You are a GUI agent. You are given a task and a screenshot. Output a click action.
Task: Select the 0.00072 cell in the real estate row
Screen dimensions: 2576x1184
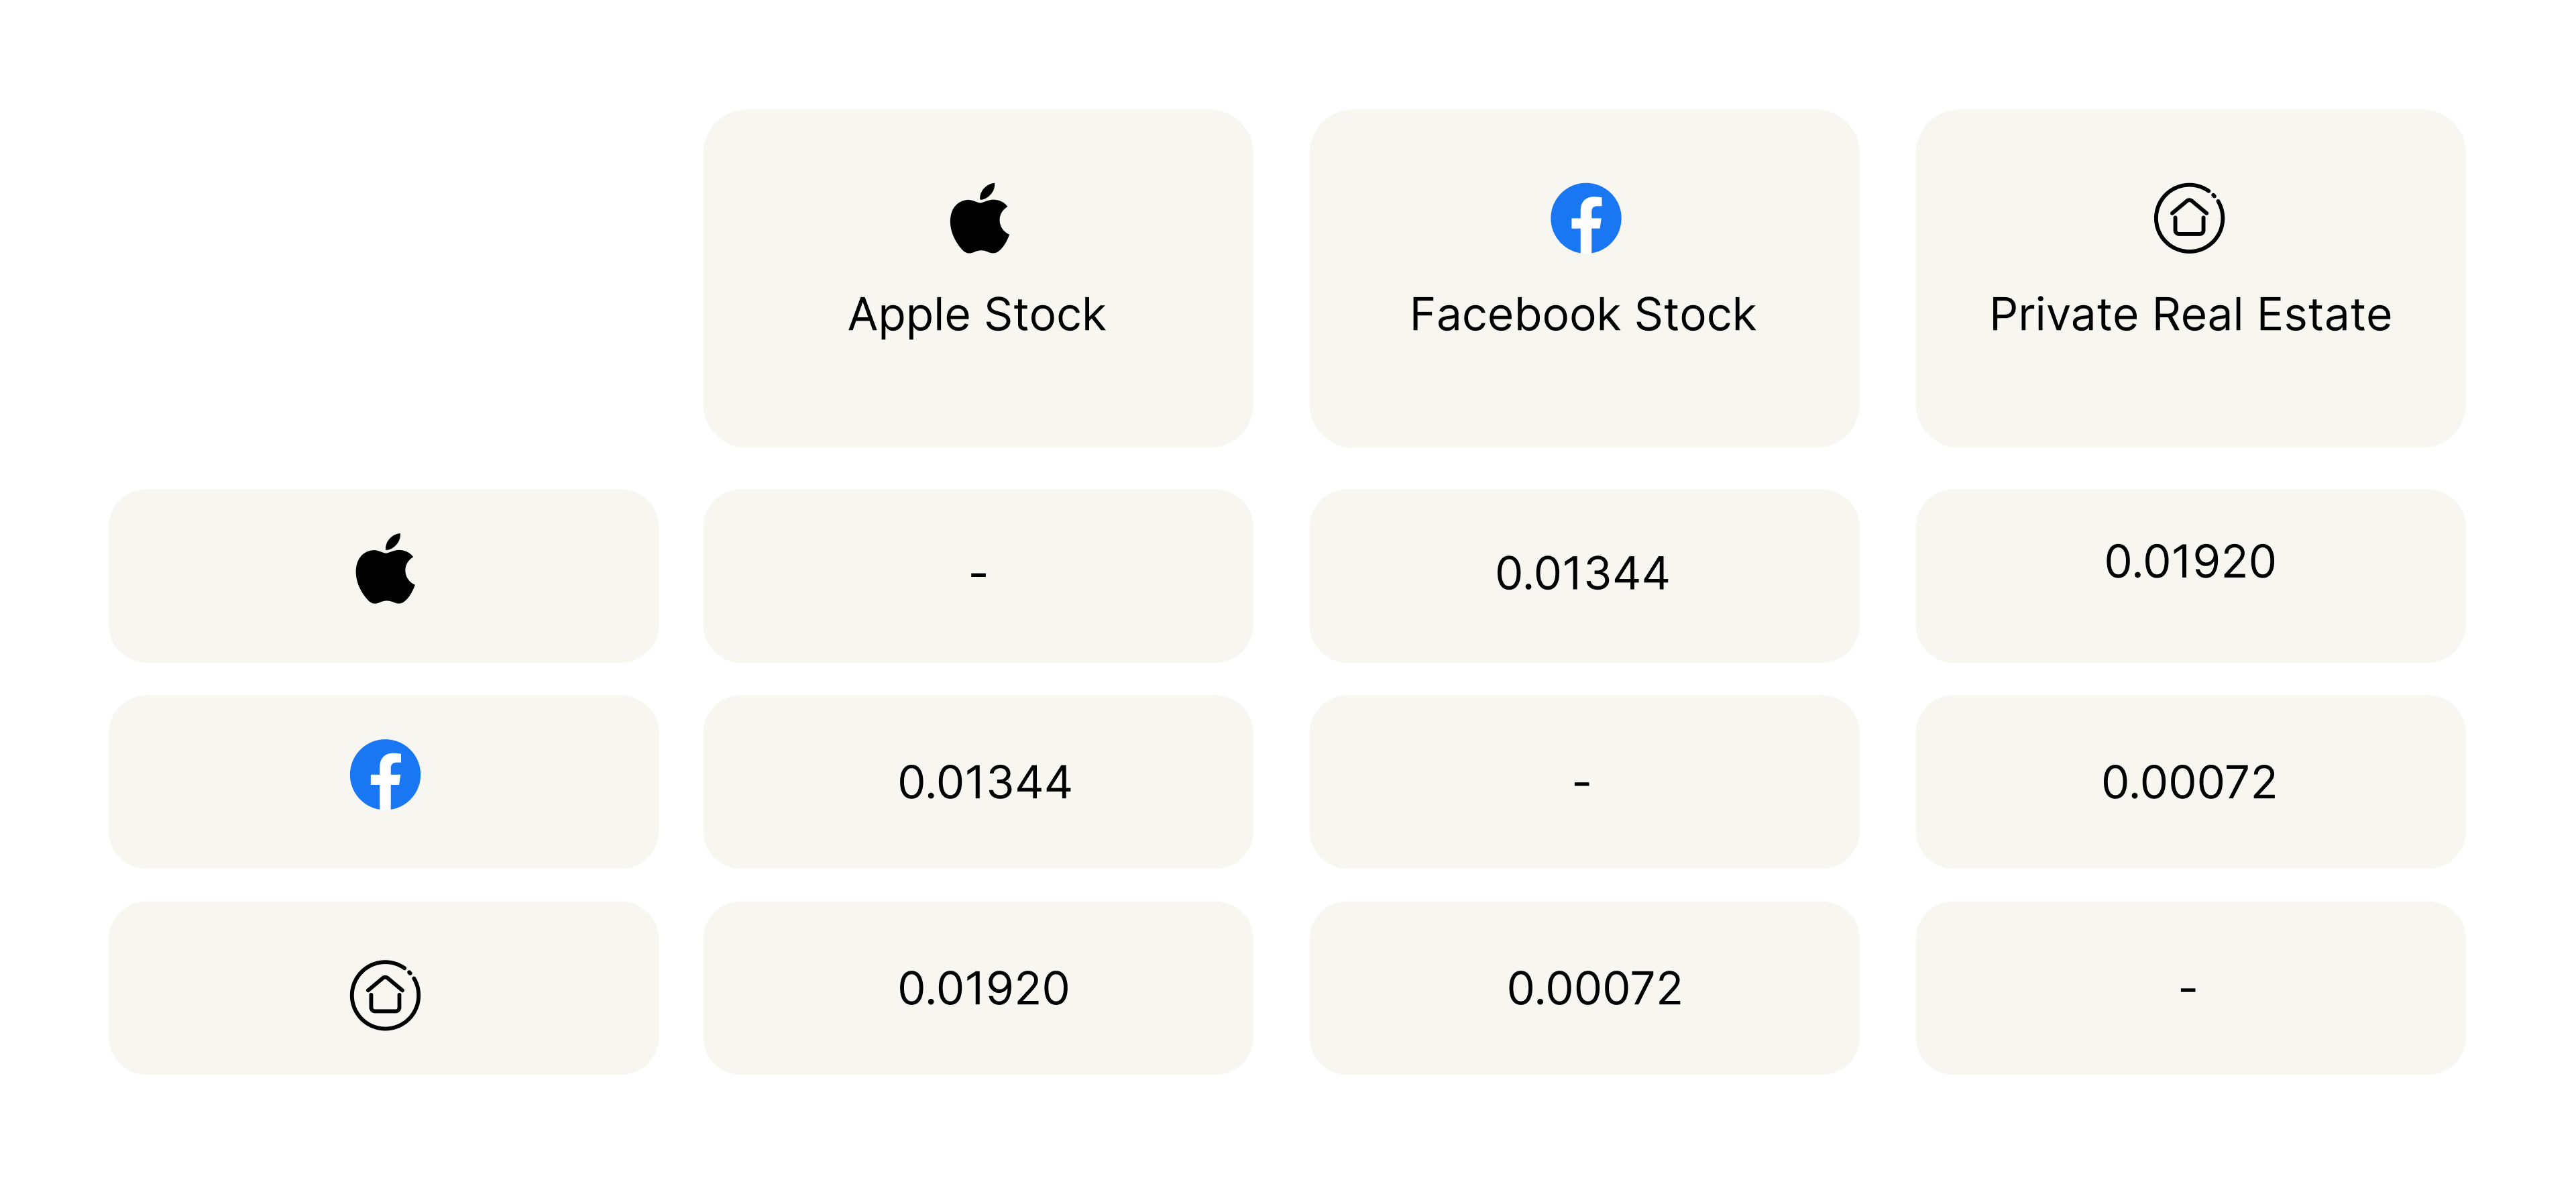pos(1594,989)
